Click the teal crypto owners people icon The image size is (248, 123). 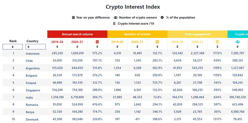point(237,42)
